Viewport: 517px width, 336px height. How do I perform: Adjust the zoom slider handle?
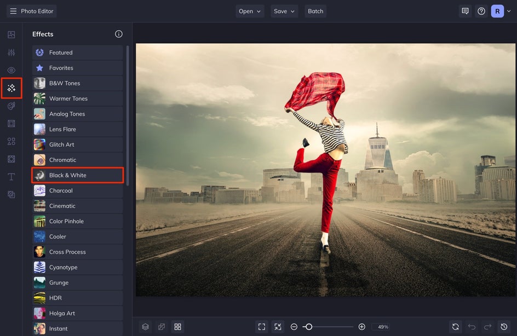pos(309,327)
